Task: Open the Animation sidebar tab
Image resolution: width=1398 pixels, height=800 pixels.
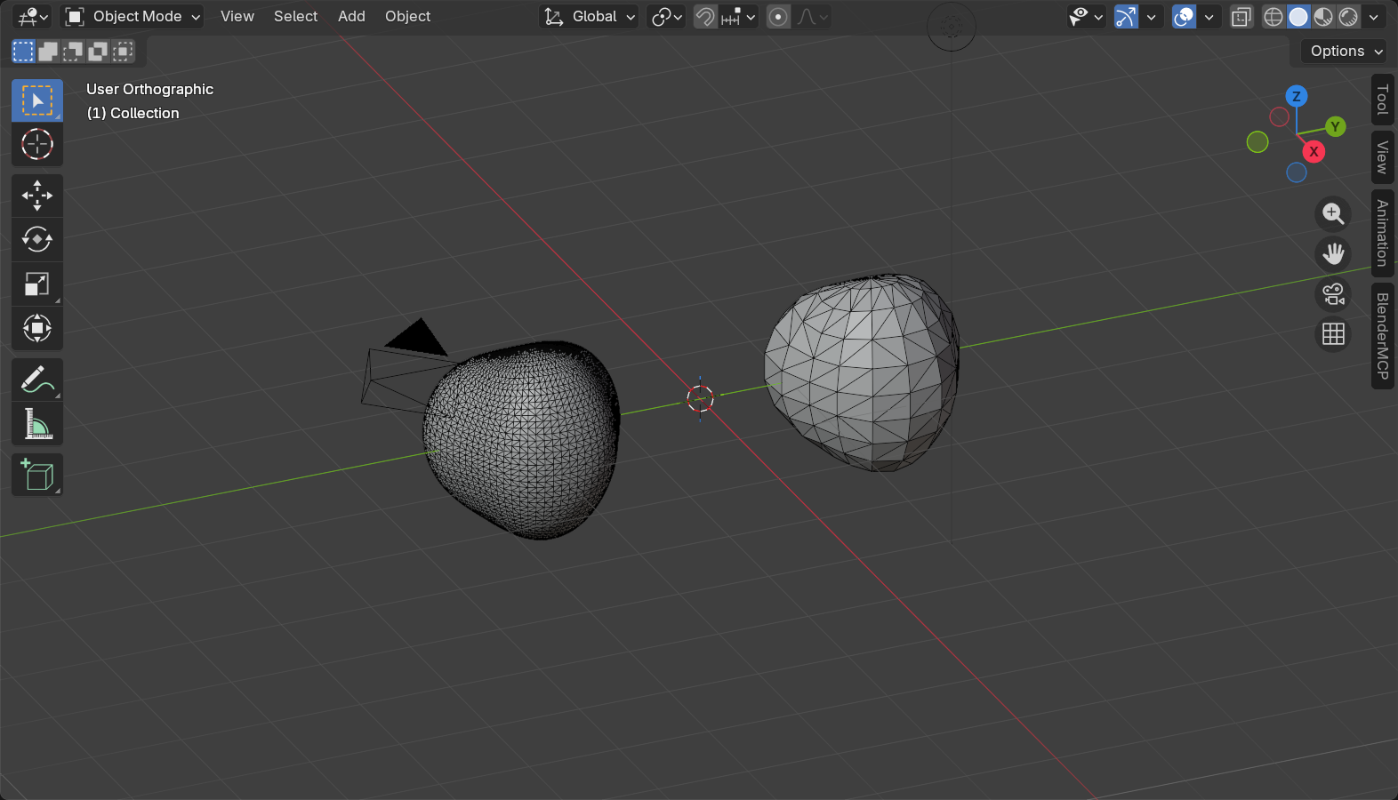Action: (1382, 233)
